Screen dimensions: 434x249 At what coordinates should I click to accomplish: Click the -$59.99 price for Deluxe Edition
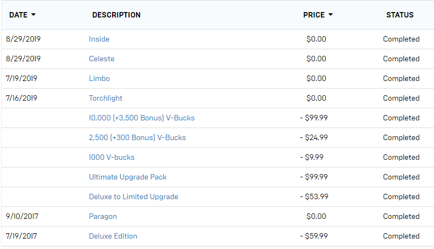(314, 236)
